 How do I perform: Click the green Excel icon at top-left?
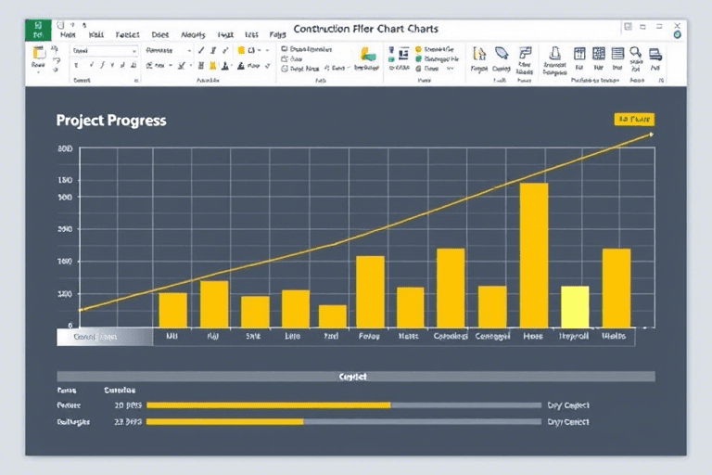click(39, 30)
